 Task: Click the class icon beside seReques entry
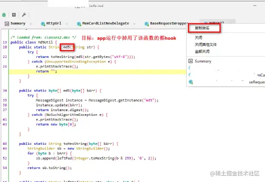pos(191,82)
